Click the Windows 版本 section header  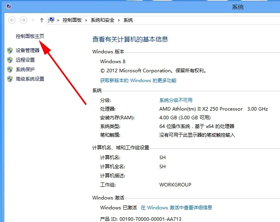pyautogui.click(x=108, y=51)
